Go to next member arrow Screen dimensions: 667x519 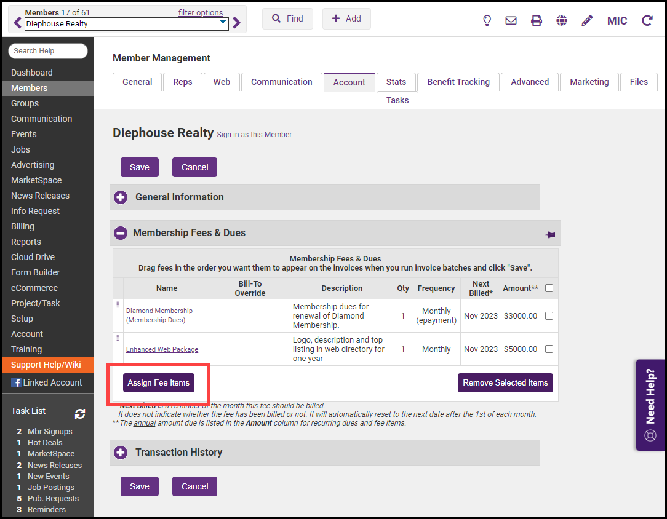[x=237, y=23]
